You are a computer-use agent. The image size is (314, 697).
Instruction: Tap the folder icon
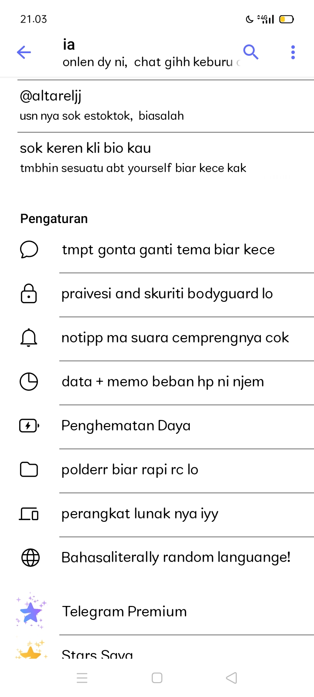29,470
